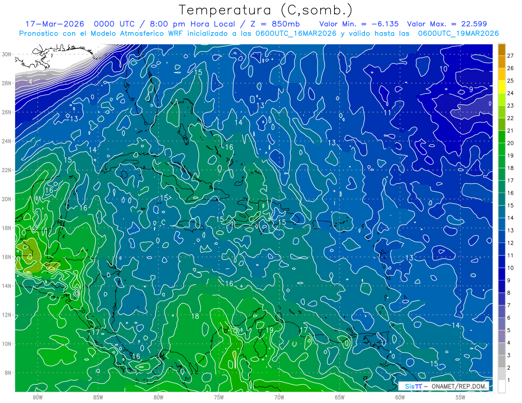Click the '10N' latitude label
This screenshot has width=522, height=403.
(7, 344)
